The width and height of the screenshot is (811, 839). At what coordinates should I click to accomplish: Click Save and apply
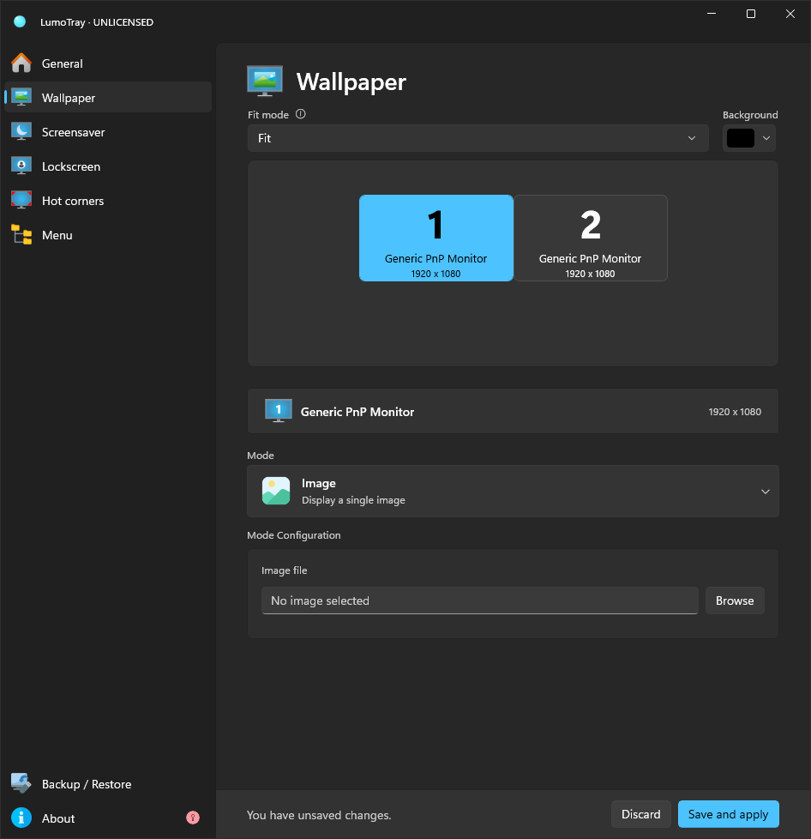click(x=728, y=814)
